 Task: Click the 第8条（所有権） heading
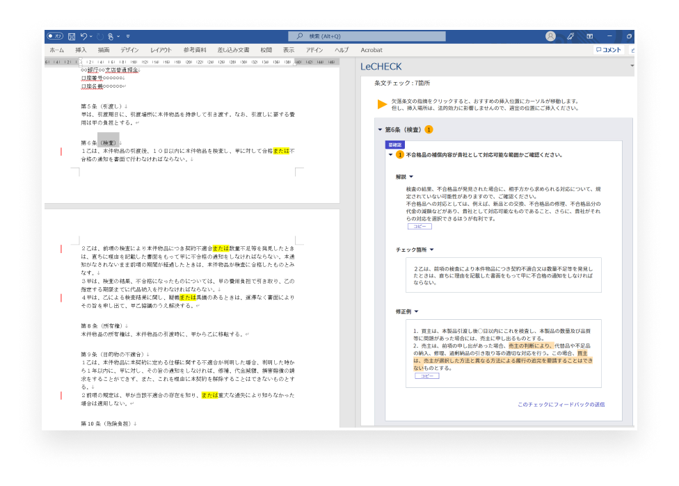(x=102, y=326)
